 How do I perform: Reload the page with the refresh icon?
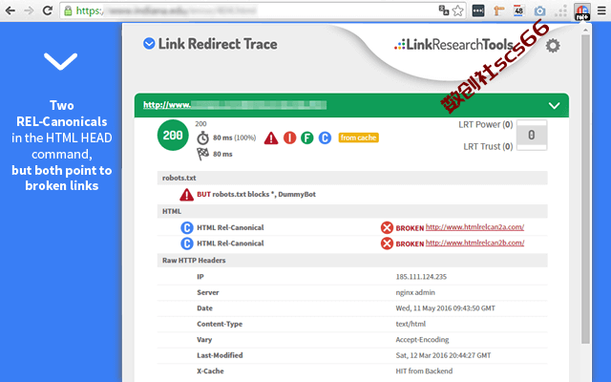pos(48,11)
